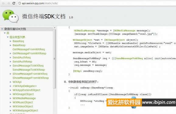Expand the WXMediaMessage node arrow
The width and height of the screenshot is (176, 114).
click(x=11, y=98)
